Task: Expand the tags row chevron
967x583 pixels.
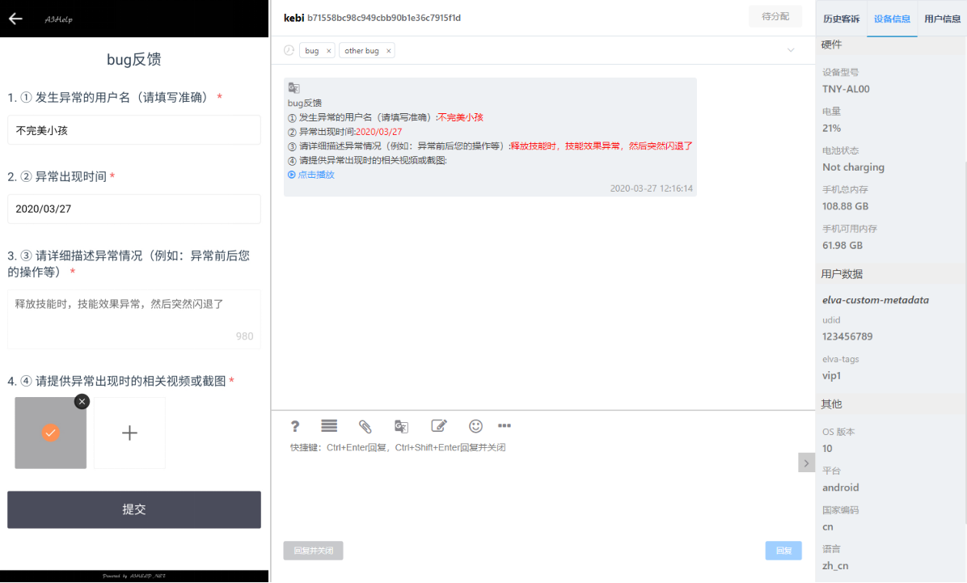Action: click(x=791, y=50)
